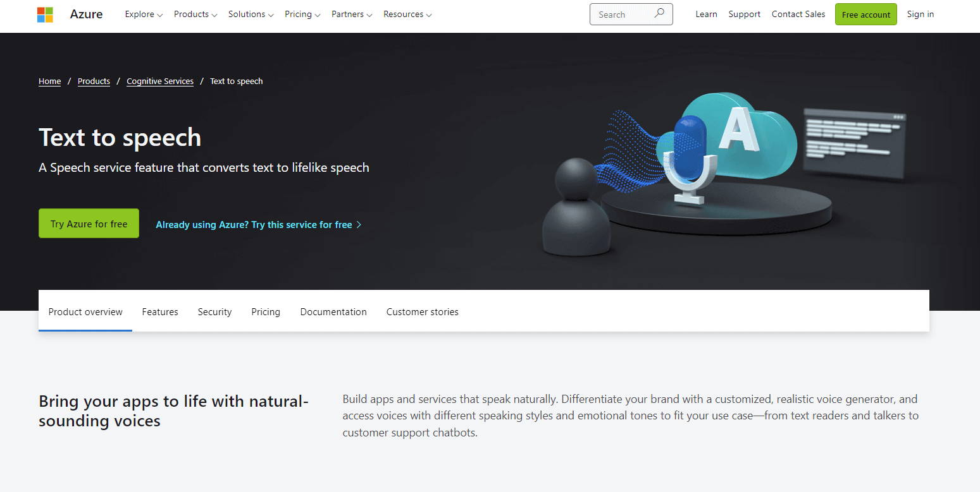Image resolution: width=980 pixels, height=492 pixels.
Task: Expand the Resources dropdown
Action: [407, 15]
